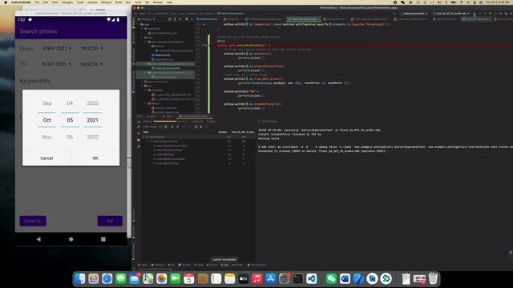The height and width of the screenshot is (288, 513).
Task: Open the Window menu in menu bar
Action: [x=157, y=2]
